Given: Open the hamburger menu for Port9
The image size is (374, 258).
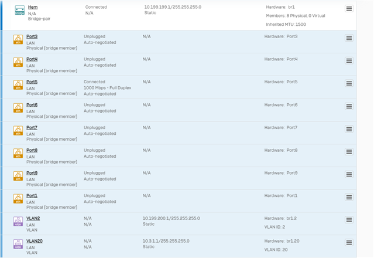Looking at the screenshot, I should pyautogui.click(x=349, y=174).
